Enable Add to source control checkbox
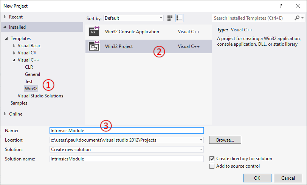Viewport: 307px width, 185px height. pos(212,166)
